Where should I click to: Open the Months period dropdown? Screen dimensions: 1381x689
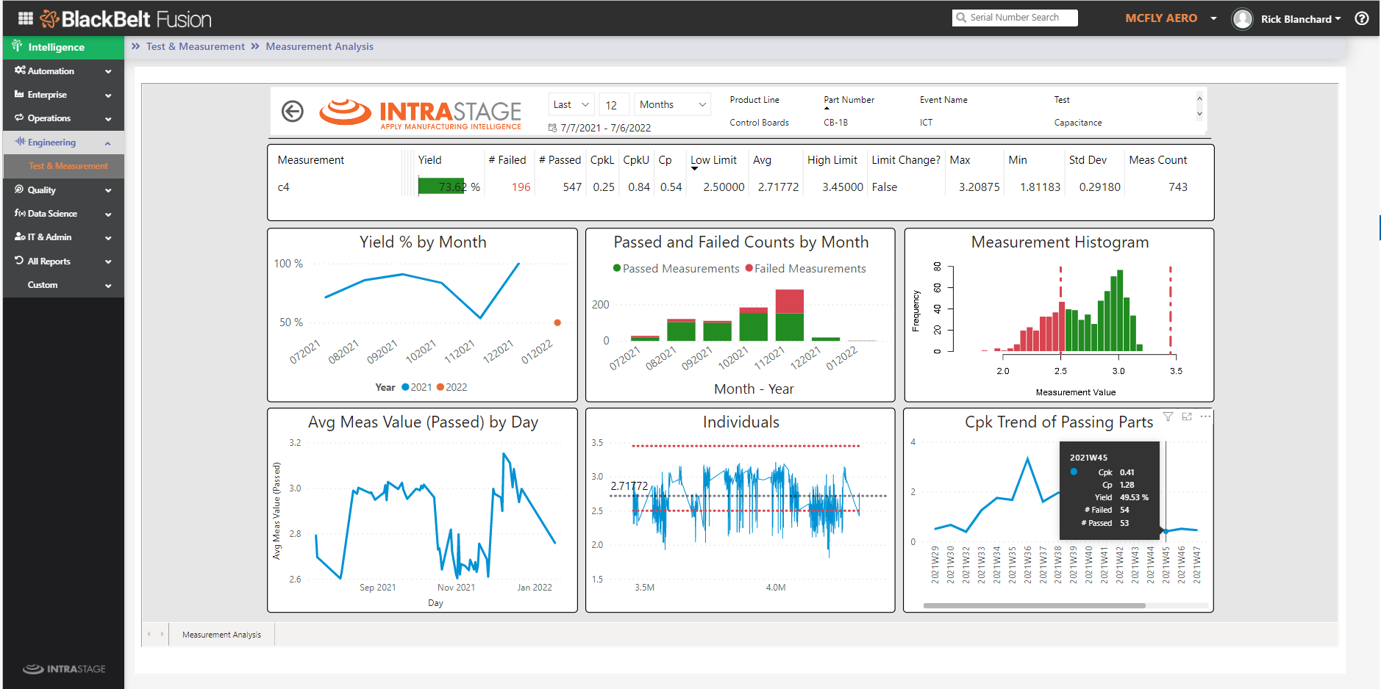coord(672,105)
